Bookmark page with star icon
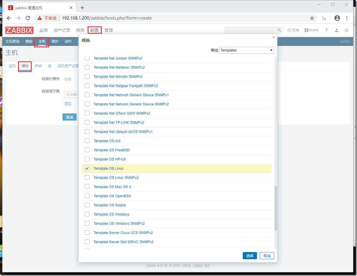This screenshot has width=357, height=276. [312, 18]
